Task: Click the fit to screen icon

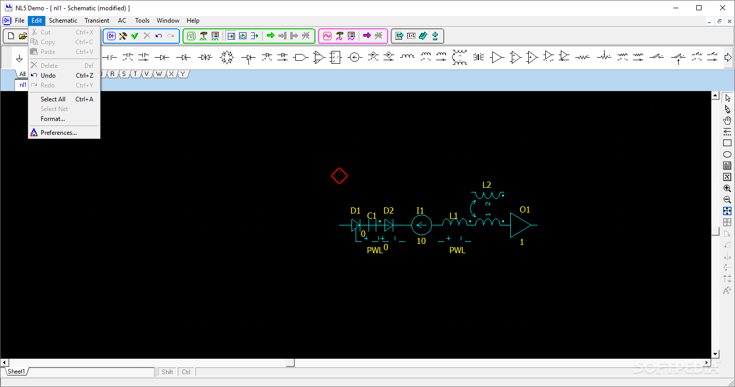Action: point(727,211)
